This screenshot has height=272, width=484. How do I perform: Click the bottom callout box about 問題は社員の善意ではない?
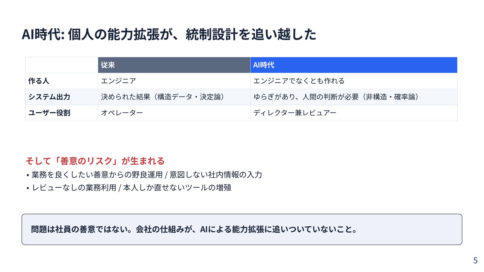click(x=242, y=229)
